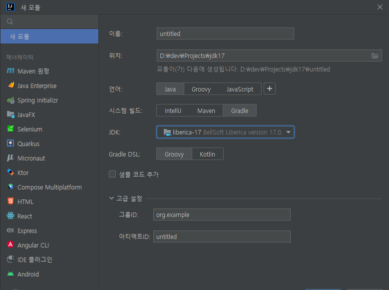Choose IntelliJ build system
The width and height of the screenshot is (389, 290).
click(173, 110)
